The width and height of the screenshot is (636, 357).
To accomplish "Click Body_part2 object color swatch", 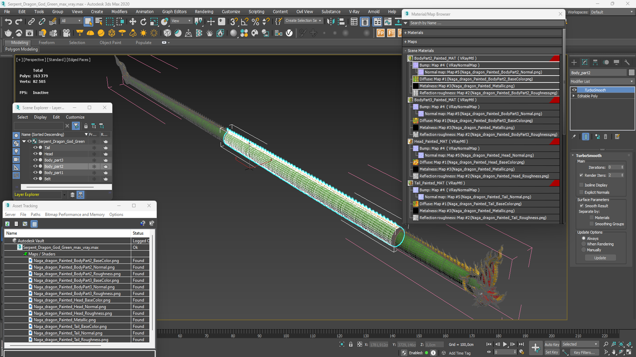I will coord(631,73).
